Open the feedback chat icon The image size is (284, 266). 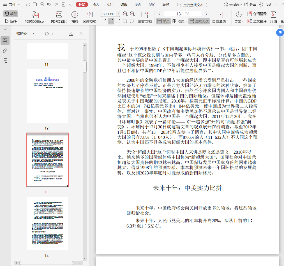click(x=269, y=4)
